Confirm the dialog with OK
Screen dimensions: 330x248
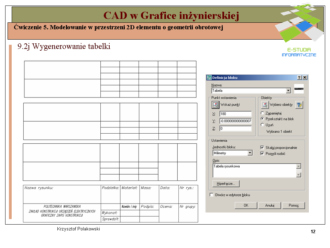point(246,205)
